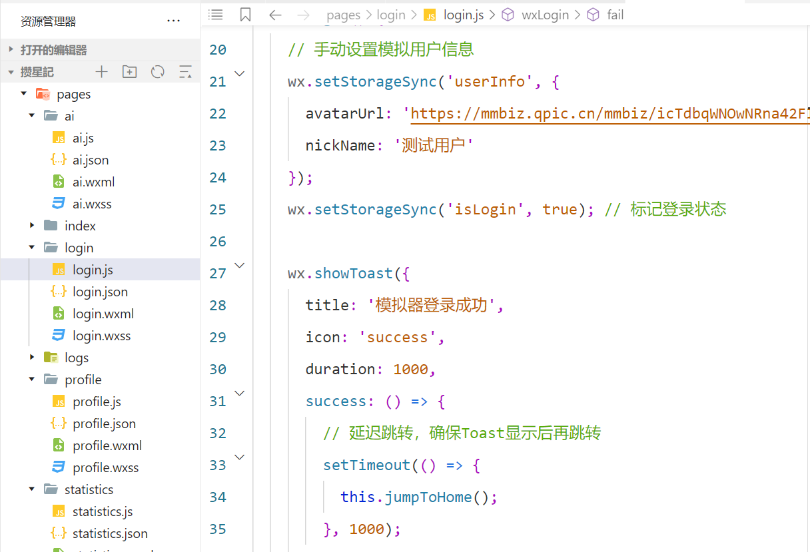Open login.wxml file

(x=103, y=314)
